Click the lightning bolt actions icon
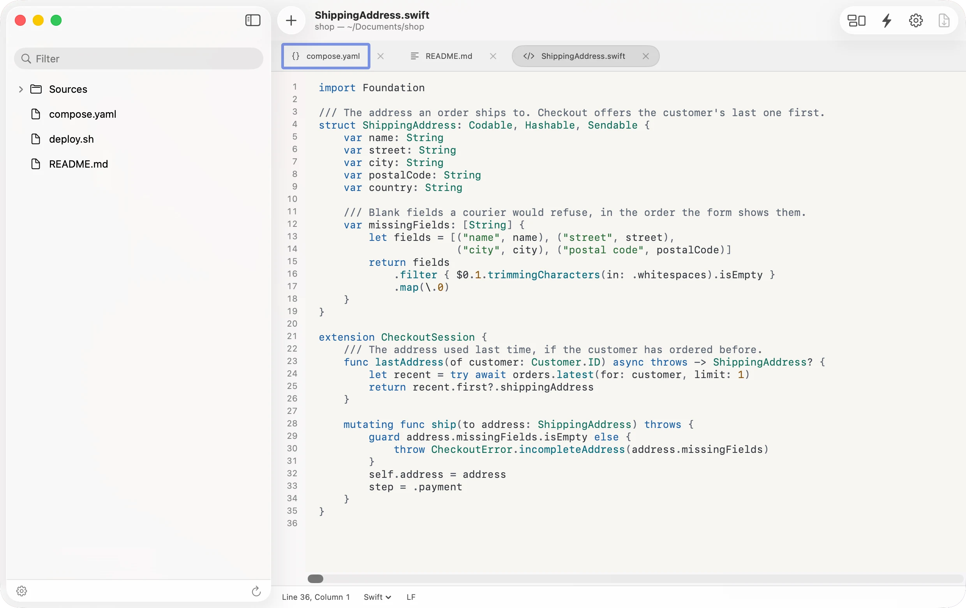 (x=887, y=20)
